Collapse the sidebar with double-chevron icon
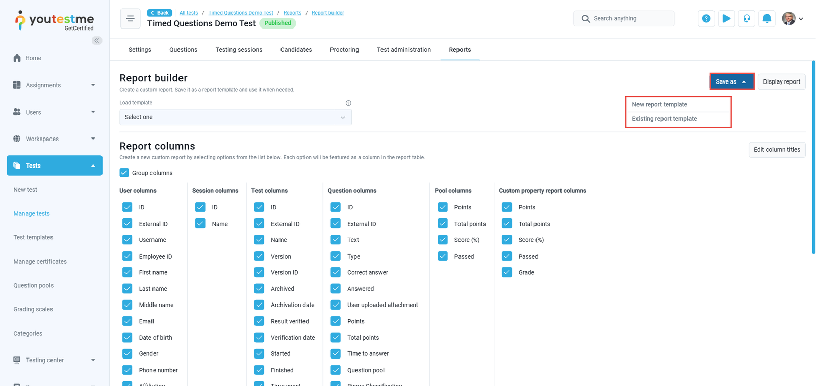Image resolution: width=816 pixels, height=386 pixels. [96, 40]
